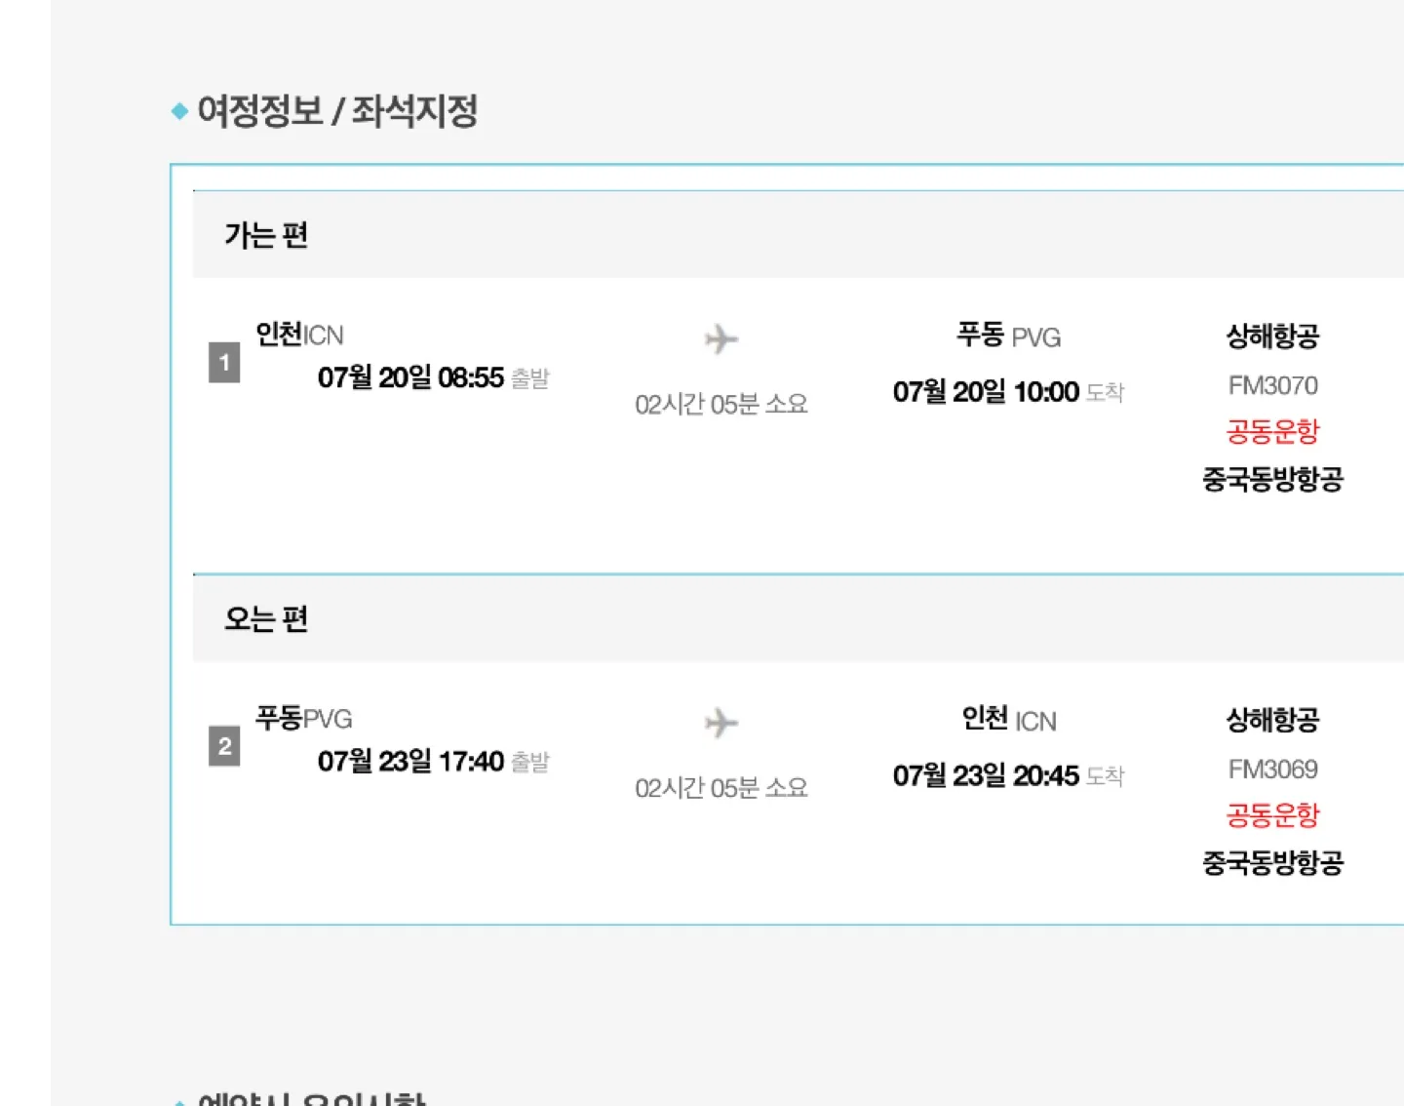
Task: Click the red 공동운항 label for outbound flight
Action: [1272, 431]
